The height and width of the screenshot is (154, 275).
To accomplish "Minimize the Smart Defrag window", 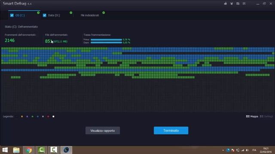I will (258, 4).
